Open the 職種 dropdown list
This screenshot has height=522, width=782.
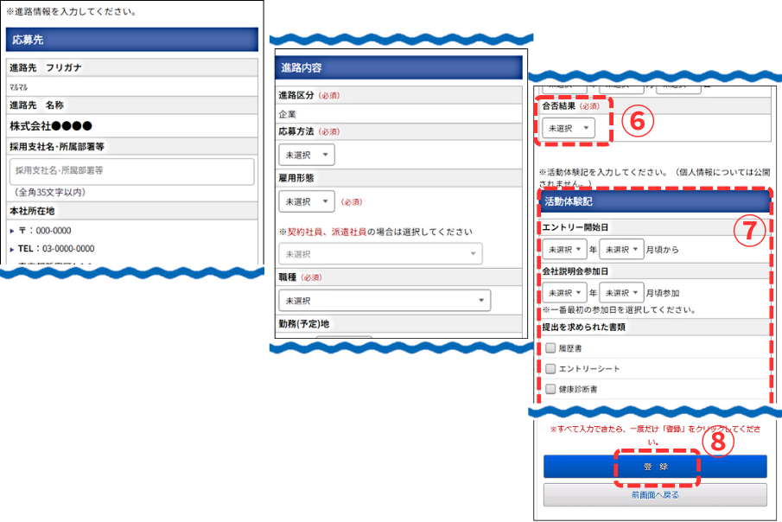384,301
